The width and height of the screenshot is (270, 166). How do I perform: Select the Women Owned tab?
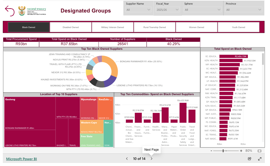197,27
